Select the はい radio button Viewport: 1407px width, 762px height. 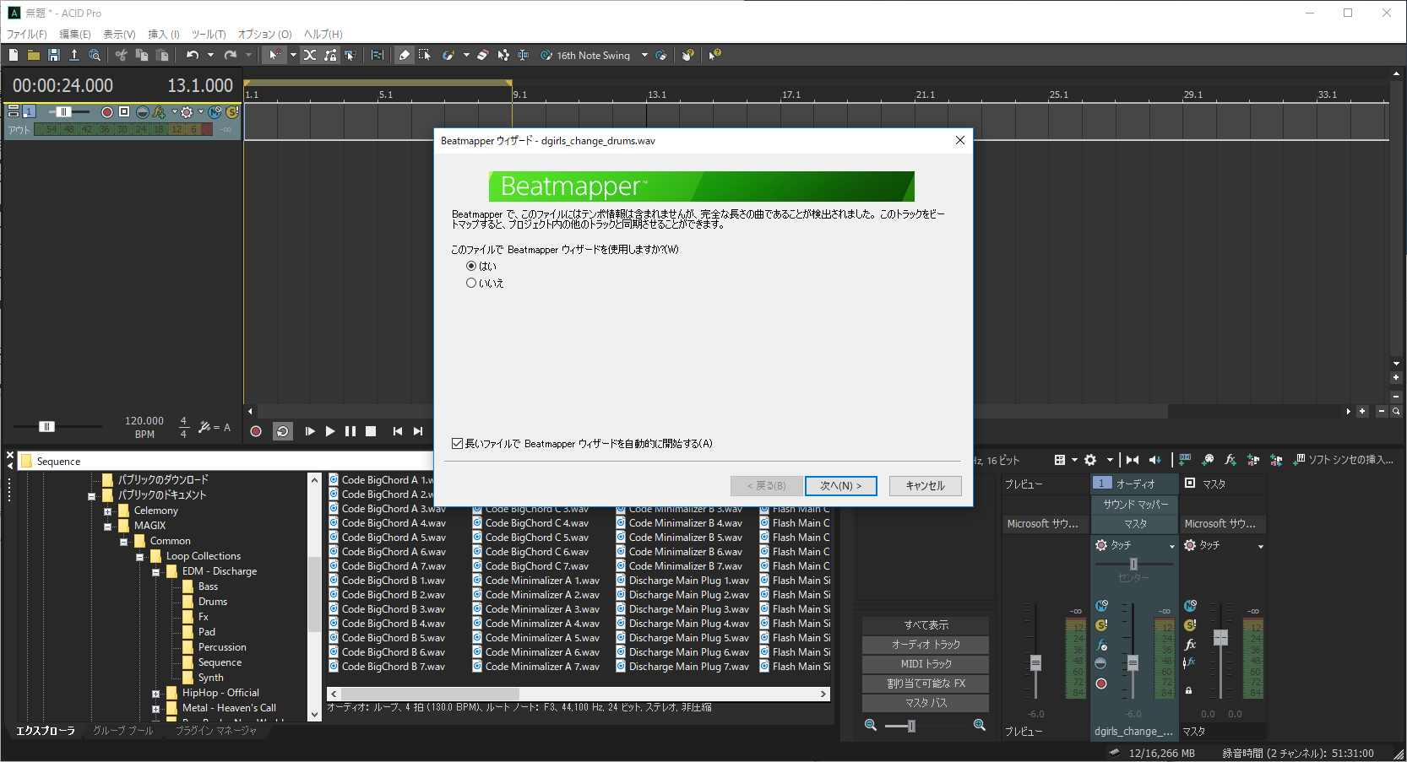click(471, 266)
